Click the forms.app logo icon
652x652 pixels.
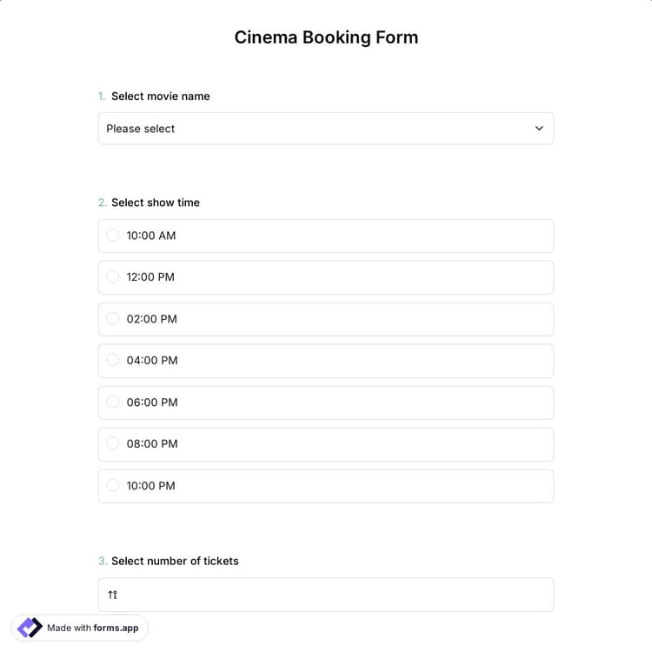click(x=30, y=628)
